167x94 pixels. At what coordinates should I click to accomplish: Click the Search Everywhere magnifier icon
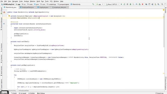tap(162, 4)
